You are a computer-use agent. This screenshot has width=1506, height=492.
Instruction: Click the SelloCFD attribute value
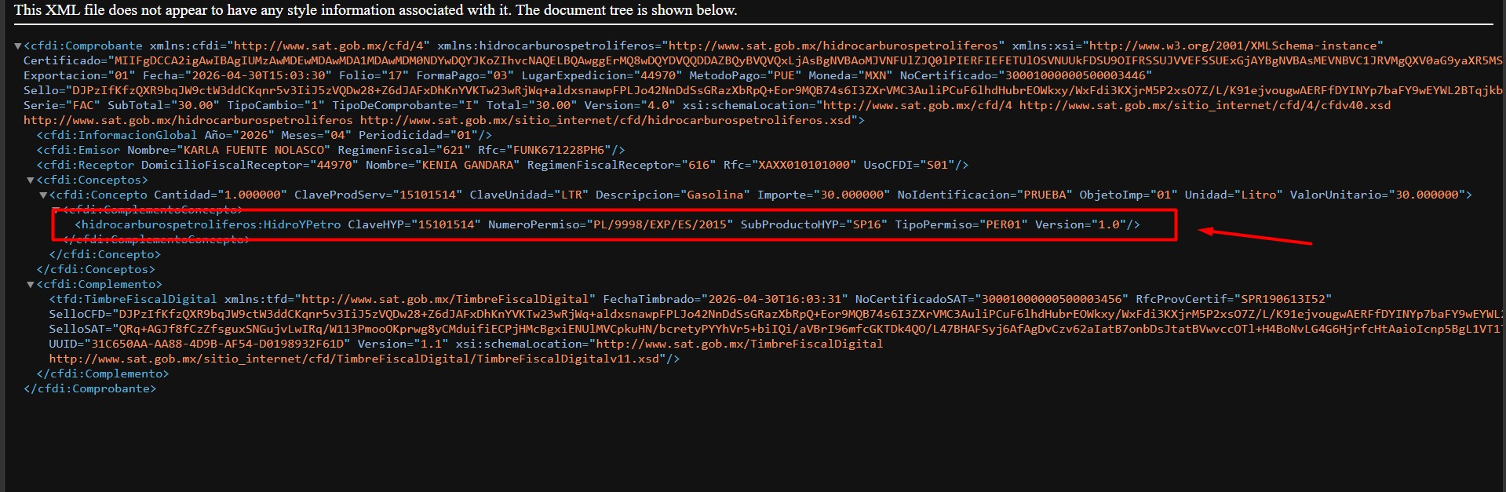(x=810, y=314)
